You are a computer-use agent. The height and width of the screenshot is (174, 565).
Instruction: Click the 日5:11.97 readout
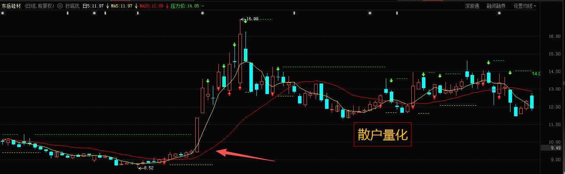[93, 6]
